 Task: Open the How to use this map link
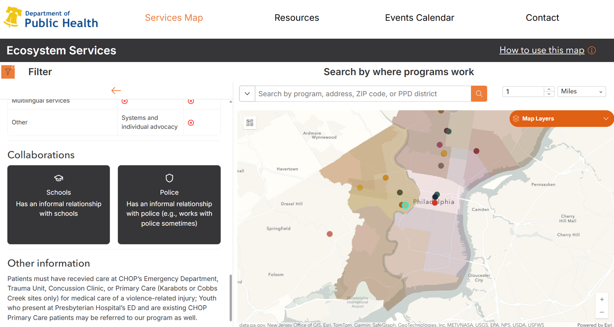click(x=541, y=50)
